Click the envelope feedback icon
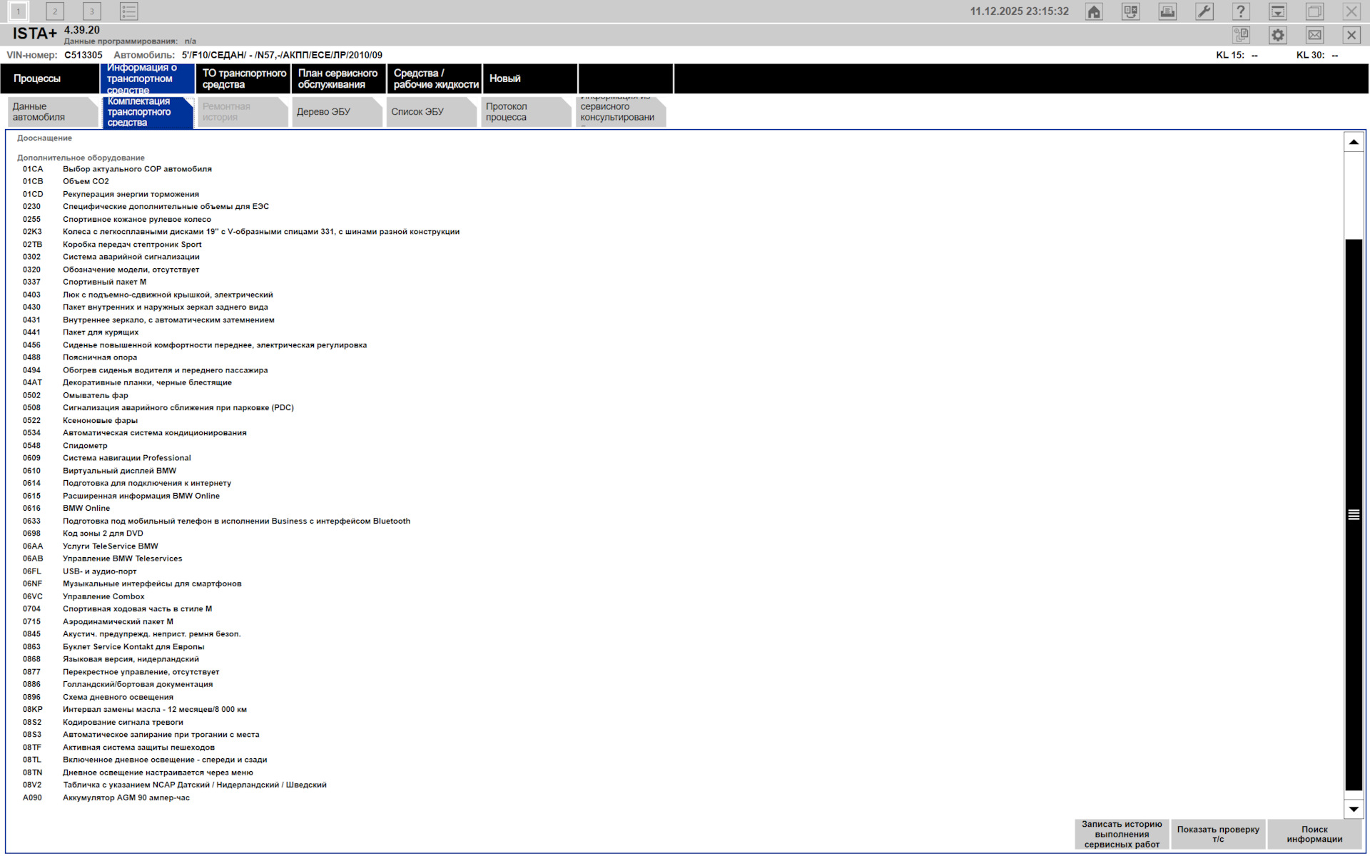Viewport: 1370px width, 856px height. (x=1315, y=35)
